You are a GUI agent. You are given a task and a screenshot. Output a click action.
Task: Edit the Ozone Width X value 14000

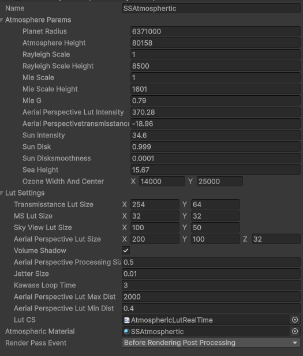pos(162,181)
